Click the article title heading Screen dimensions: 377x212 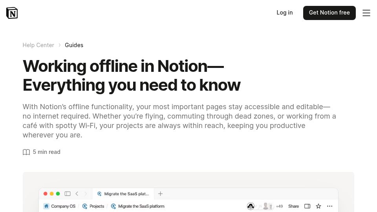(x=132, y=75)
